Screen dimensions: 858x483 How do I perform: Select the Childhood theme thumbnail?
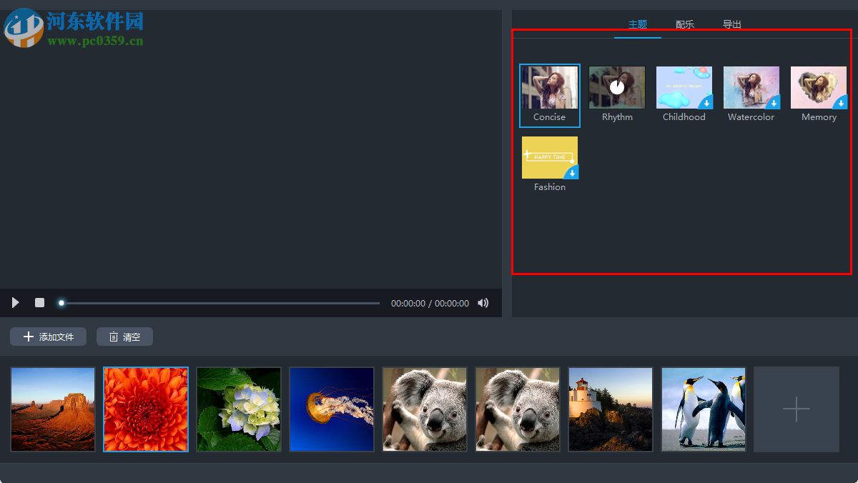[684, 87]
